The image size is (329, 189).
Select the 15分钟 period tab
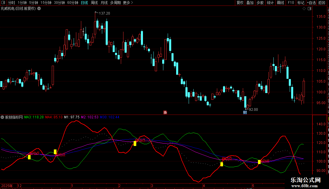click(46, 3)
